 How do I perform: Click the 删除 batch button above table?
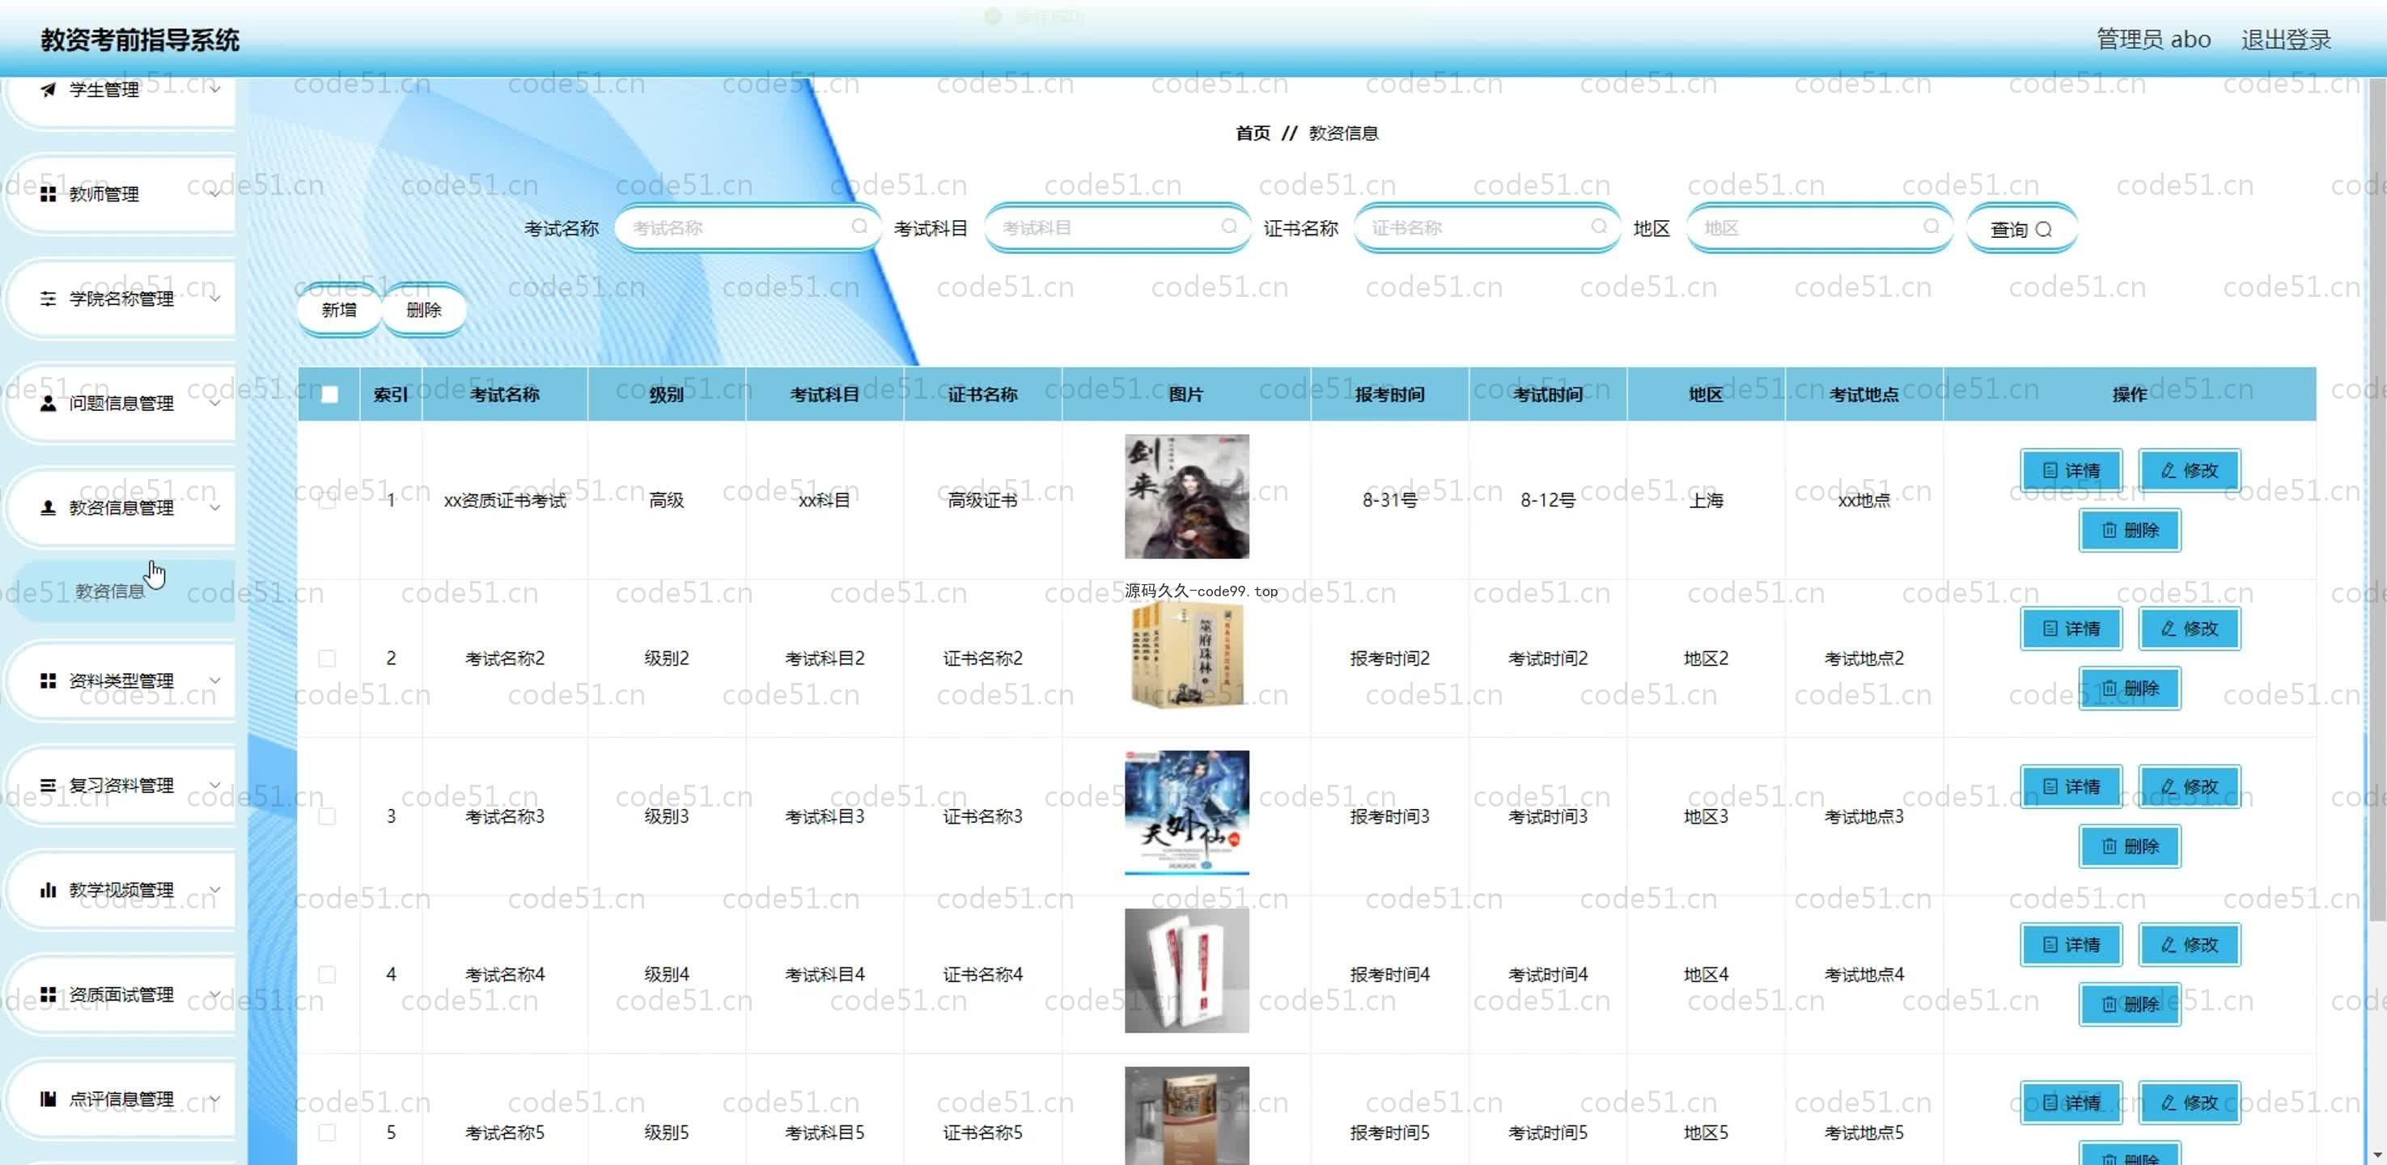[423, 310]
